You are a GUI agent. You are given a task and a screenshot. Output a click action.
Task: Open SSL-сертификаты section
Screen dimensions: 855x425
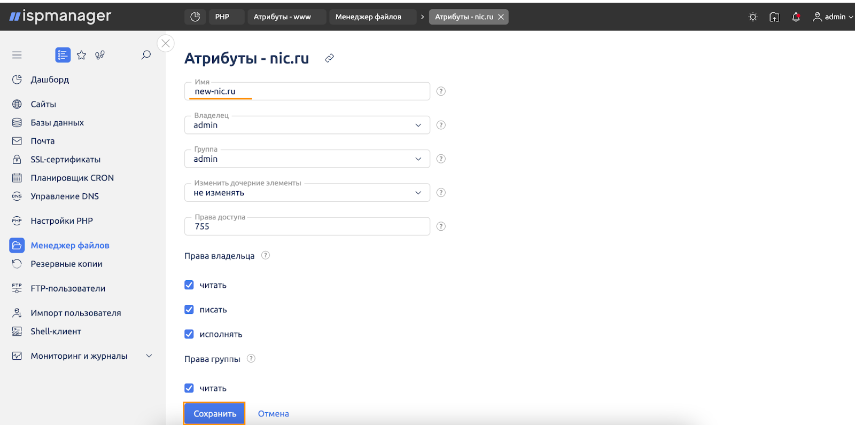65,160
